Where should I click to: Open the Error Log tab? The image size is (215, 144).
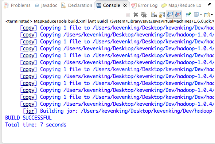click(x=144, y=5)
